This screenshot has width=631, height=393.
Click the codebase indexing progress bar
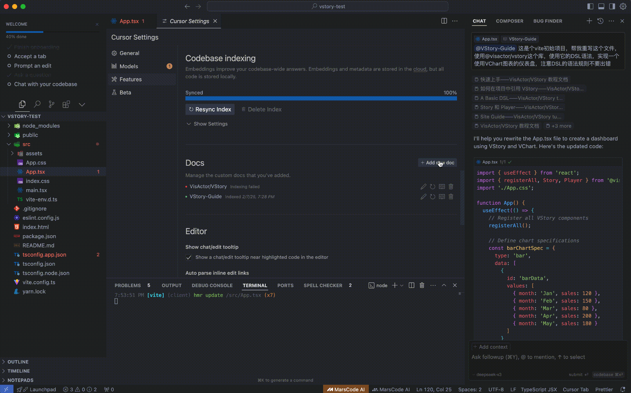point(321,98)
